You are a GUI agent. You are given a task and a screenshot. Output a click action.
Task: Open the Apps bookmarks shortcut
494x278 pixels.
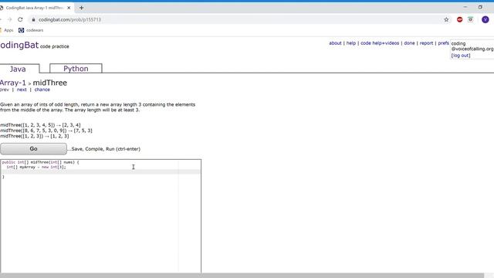click(x=7, y=30)
